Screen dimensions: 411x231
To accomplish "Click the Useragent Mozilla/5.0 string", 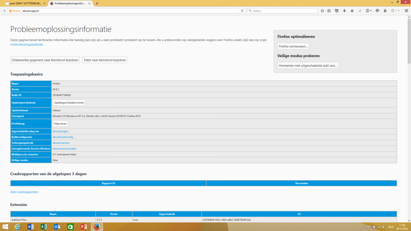I will [x=96, y=116].
